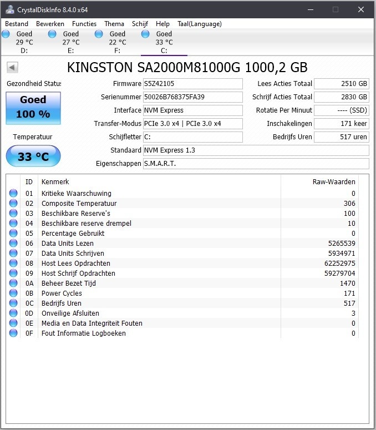Image resolution: width=376 pixels, height=430 pixels.
Task: Click status orb for Beheer Bezet Tijd row
Action: [x=13, y=283]
